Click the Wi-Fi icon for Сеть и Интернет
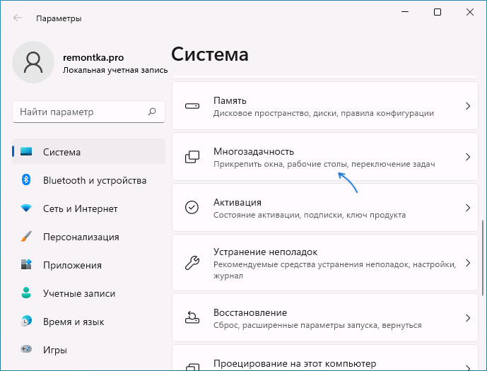Viewport: 487px width, 371px height. pos(26,208)
